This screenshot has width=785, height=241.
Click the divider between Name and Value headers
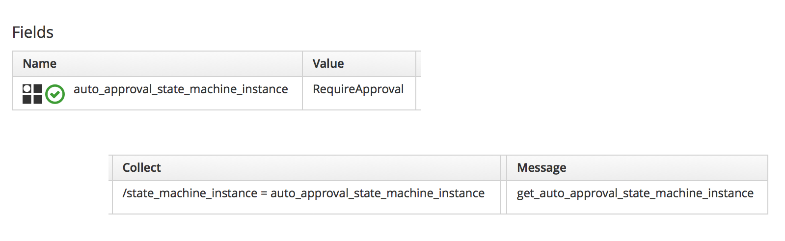pos(302,64)
